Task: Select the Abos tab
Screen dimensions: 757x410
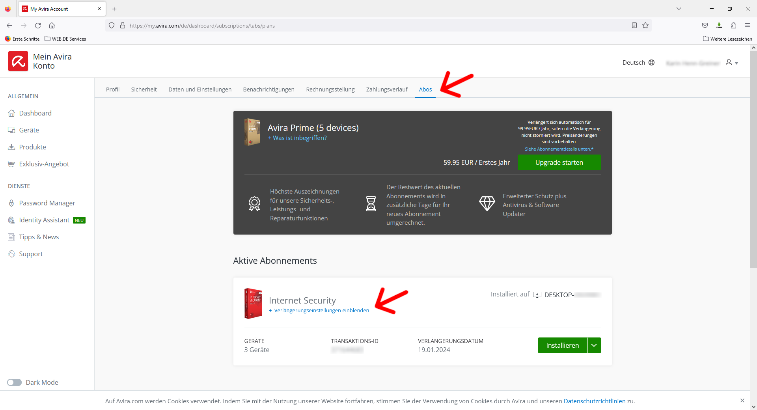Action: tap(425, 89)
